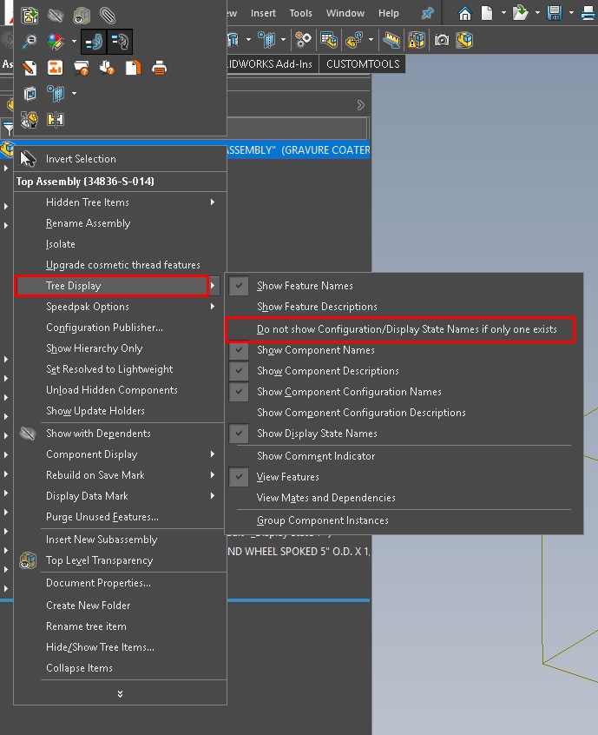
Task: Click the orange printer icon in popup toolbar
Action: (x=159, y=67)
